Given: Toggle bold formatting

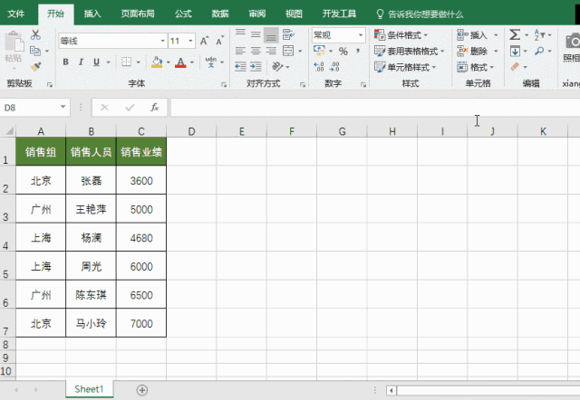Looking at the screenshot, I should click(x=65, y=62).
